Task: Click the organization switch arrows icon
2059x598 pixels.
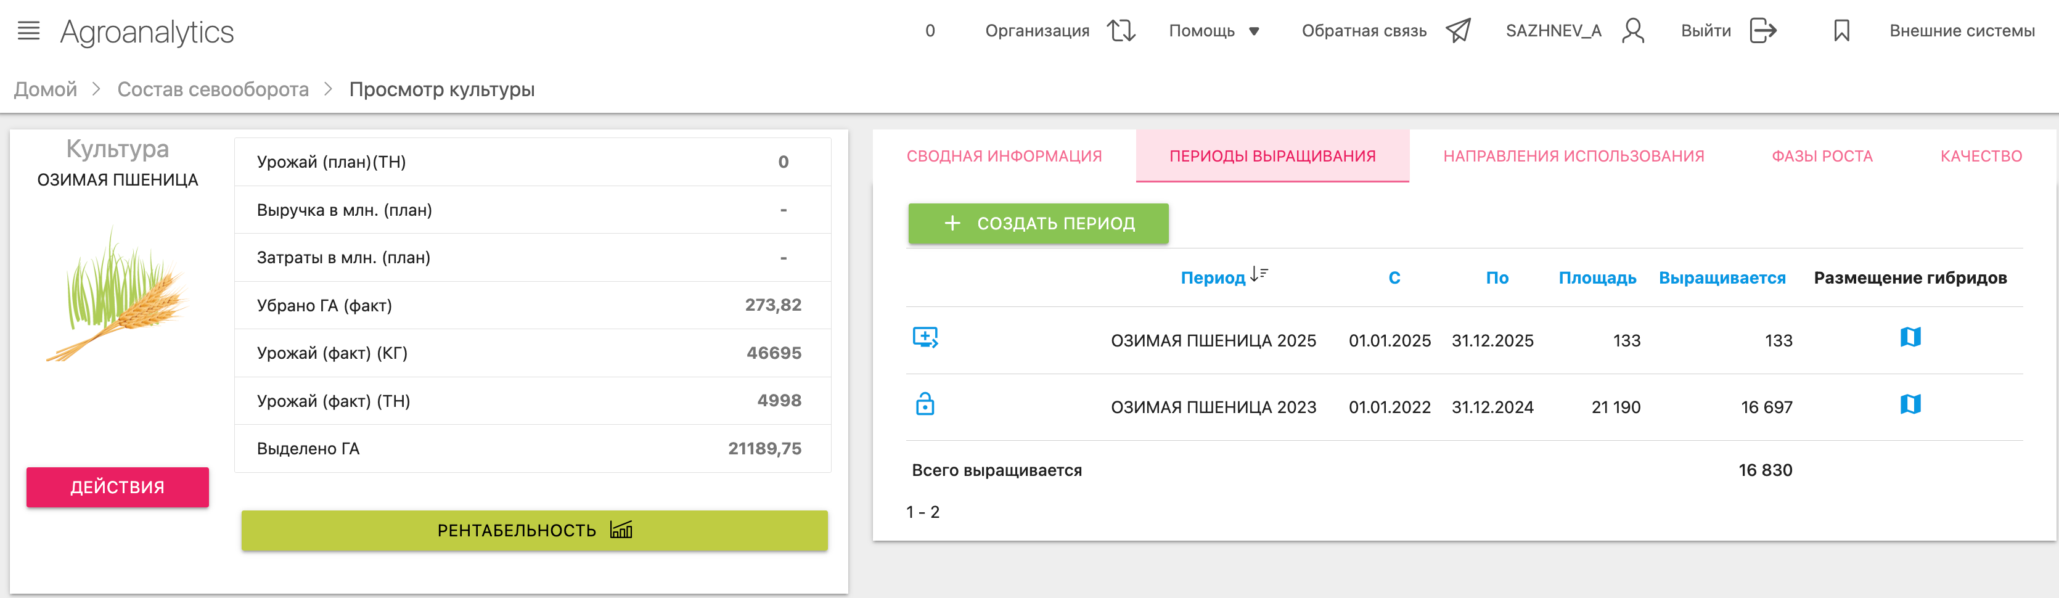Action: coord(1121,31)
